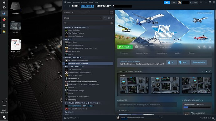The height and width of the screenshot is (121, 216).
Task: Collapse the Endzeit category
Action: (x=64, y=39)
